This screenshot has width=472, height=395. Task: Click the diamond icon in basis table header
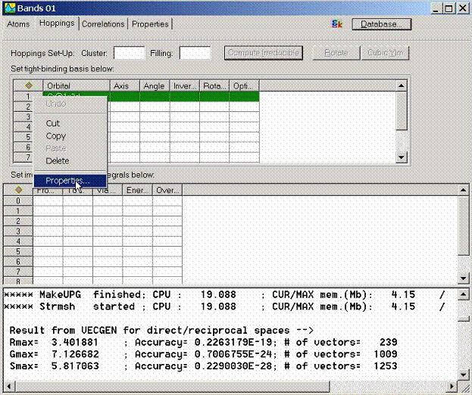[28, 86]
